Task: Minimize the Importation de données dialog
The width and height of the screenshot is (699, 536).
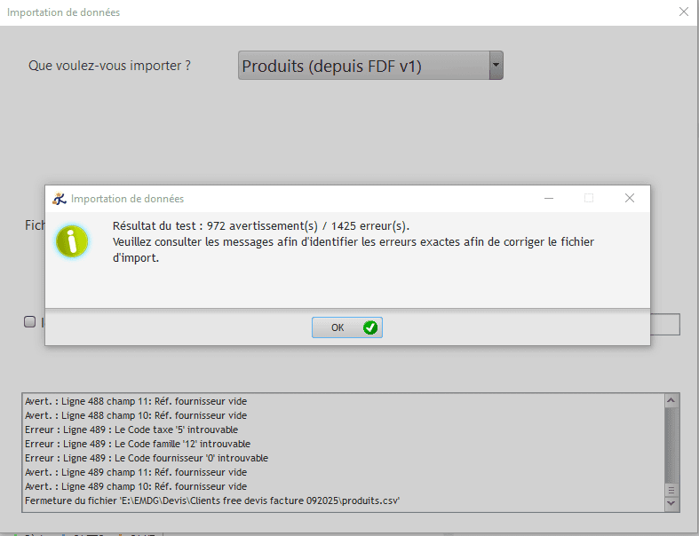Action: pos(548,198)
